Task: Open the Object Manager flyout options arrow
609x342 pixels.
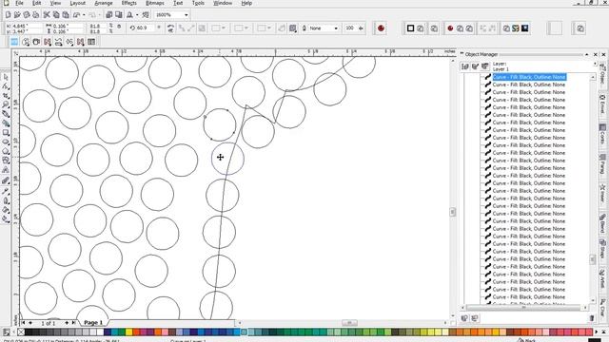Action: tap(595, 64)
